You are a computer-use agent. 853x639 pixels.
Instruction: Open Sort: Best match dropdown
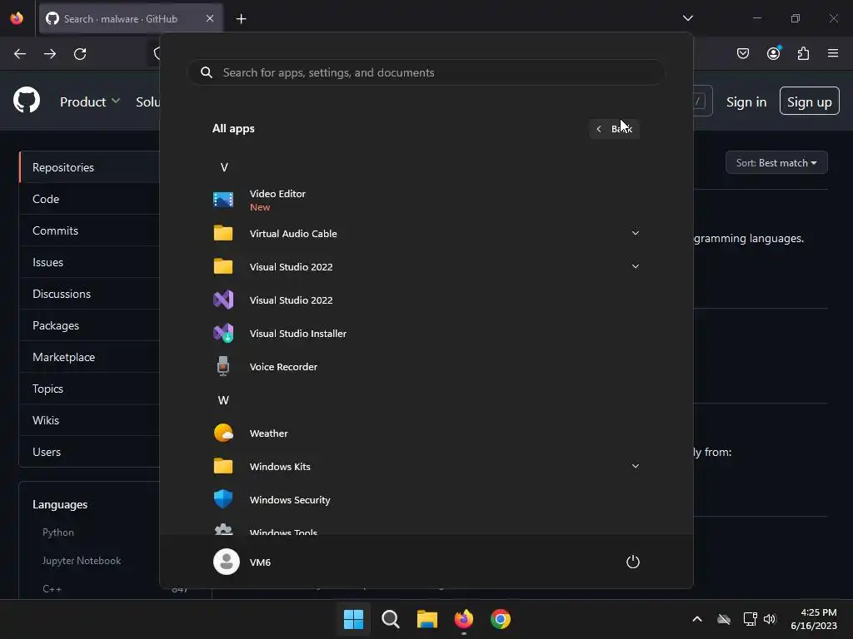[x=776, y=162]
